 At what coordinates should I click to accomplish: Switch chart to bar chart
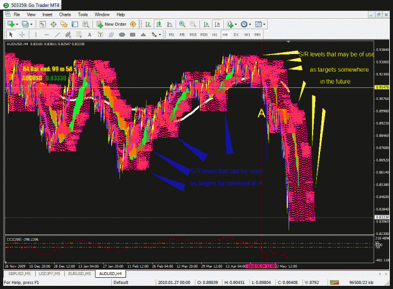click(x=148, y=25)
